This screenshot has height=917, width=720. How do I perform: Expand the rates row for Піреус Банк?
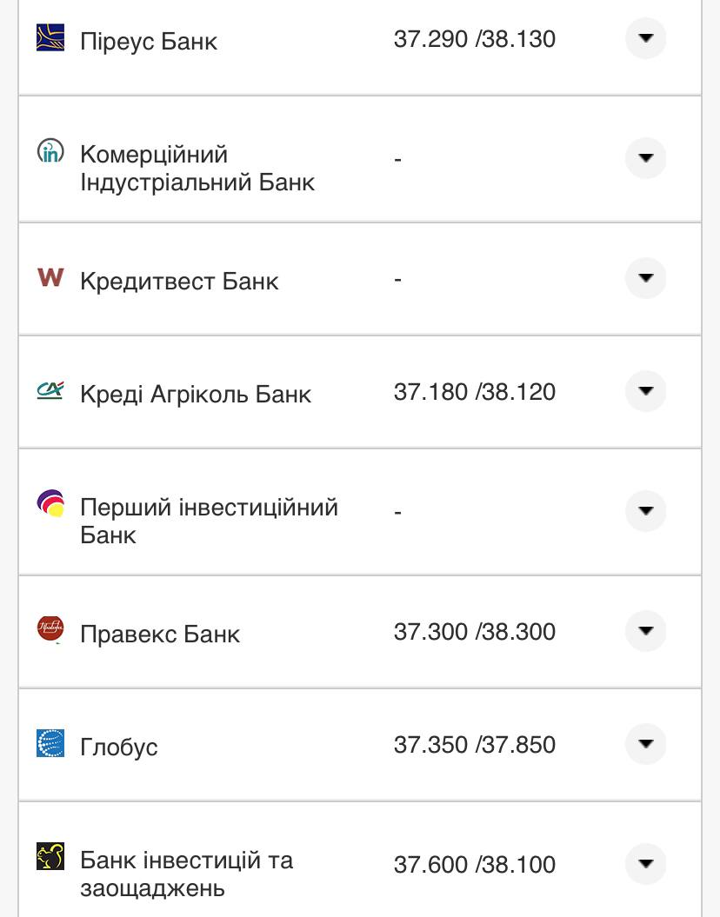click(x=645, y=38)
